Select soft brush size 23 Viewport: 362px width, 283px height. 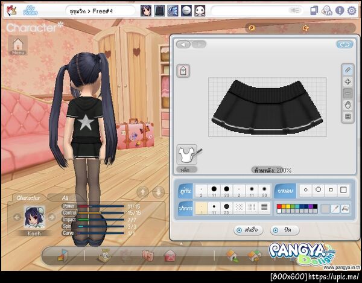[264, 191]
